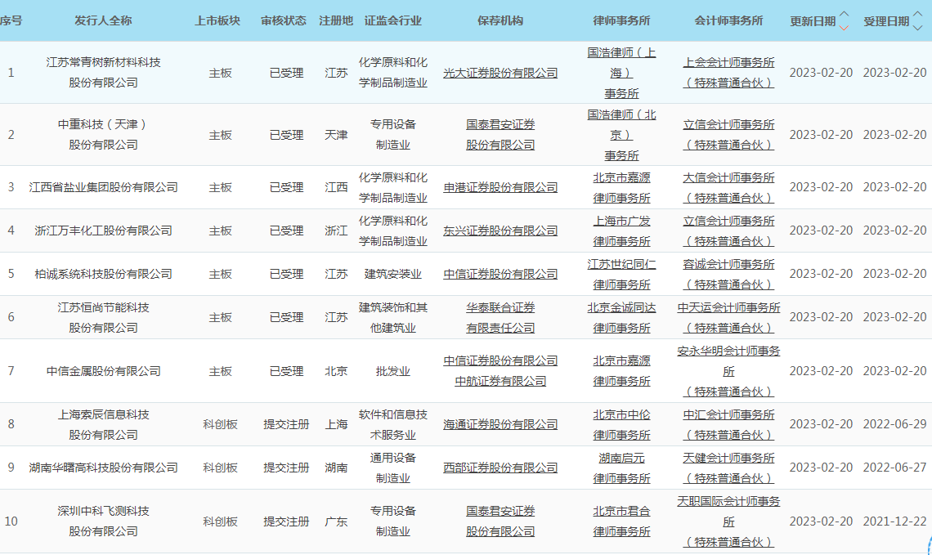Click 海通证券股份有限公司 link
The width and height of the screenshot is (932, 555).
point(500,424)
